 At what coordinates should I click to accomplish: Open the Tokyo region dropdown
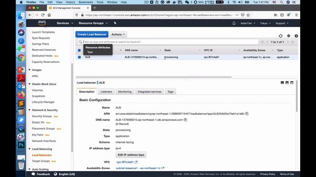click(x=265, y=23)
